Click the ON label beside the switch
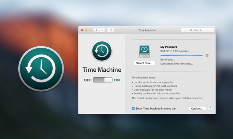This screenshot has width=233, height=139. (x=117, y=80)
